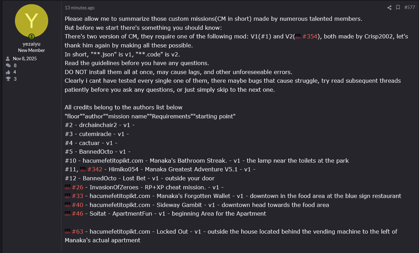Open the yezaiyu user avatar

pos(32,21)
